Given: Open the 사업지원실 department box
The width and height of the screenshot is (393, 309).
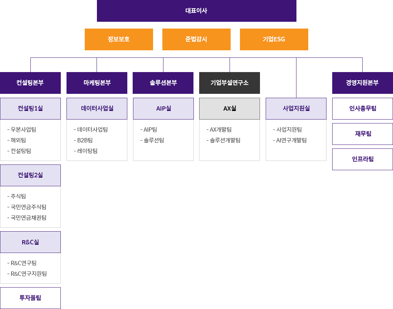Looking at the screenshot, I should click(x=296, y=108).
